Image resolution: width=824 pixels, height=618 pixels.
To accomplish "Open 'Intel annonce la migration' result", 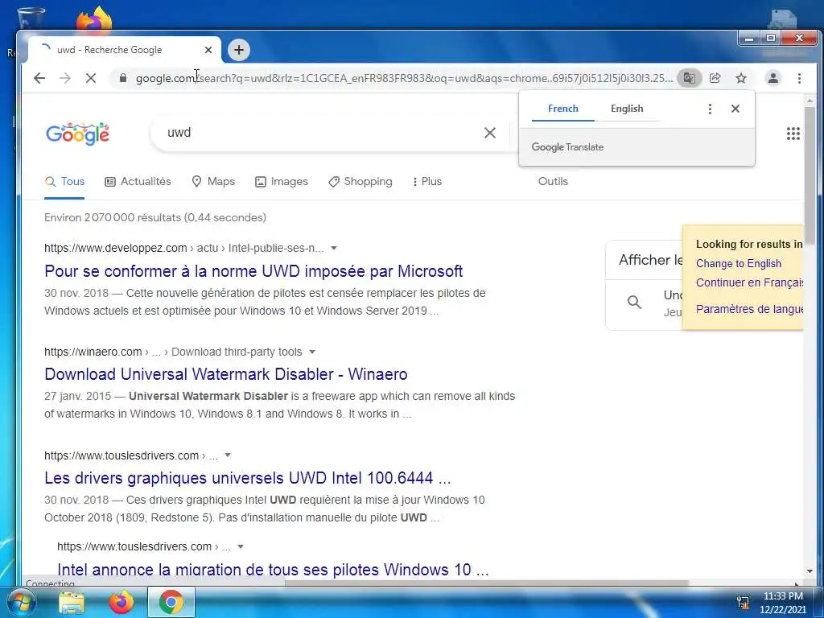I will [x=273, y=569].
